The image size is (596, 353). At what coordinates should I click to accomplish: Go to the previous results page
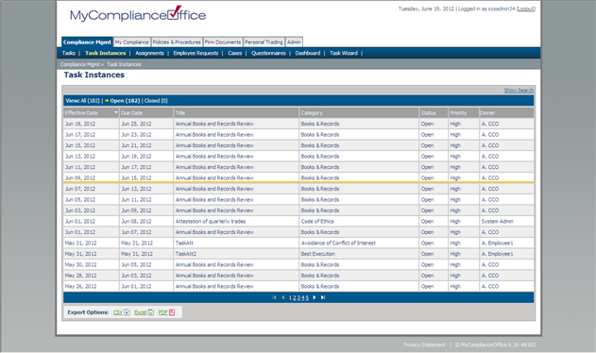click(282, 297)
